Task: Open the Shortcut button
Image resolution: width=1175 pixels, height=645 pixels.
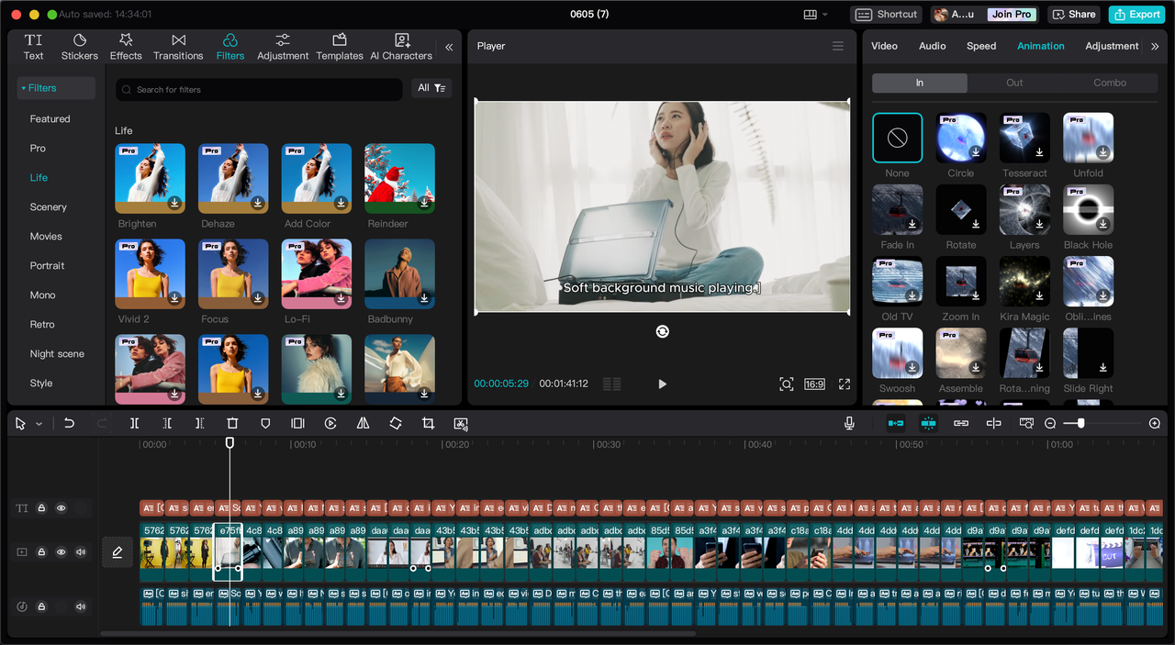Action: [887, 14]
